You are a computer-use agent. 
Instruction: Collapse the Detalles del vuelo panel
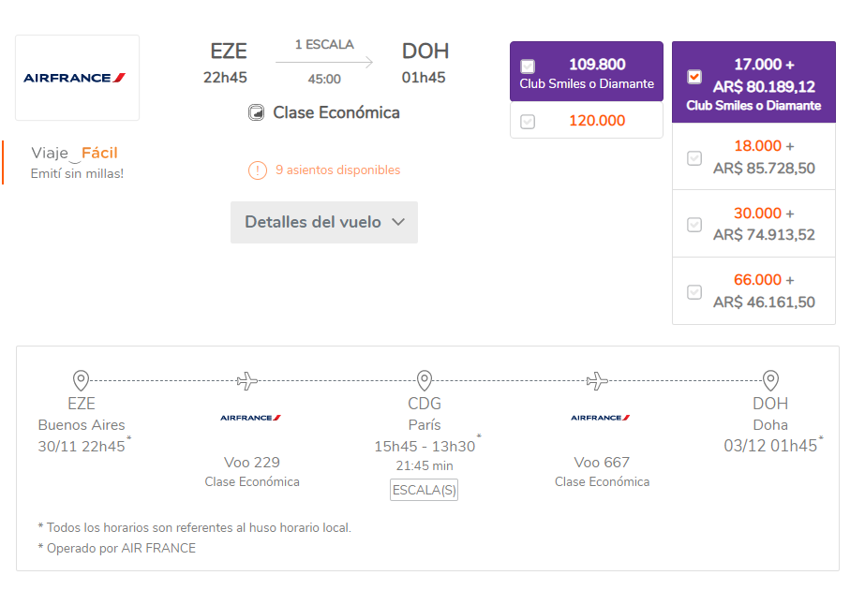click(x=324, y=222)
